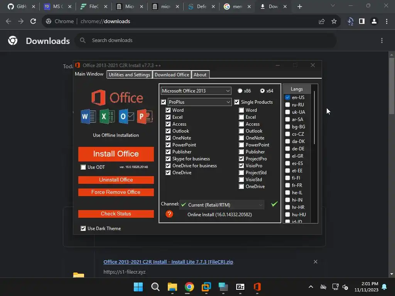Click the Install Office button
The image size is (395, 296).
[x=116, y=154]
